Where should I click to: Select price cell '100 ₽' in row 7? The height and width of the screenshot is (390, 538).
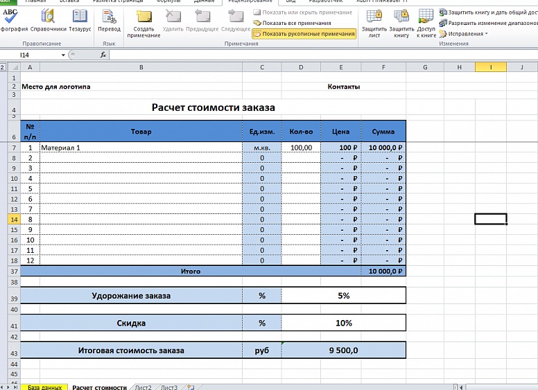340,148
